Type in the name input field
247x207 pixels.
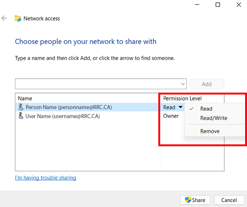point(97,84)
